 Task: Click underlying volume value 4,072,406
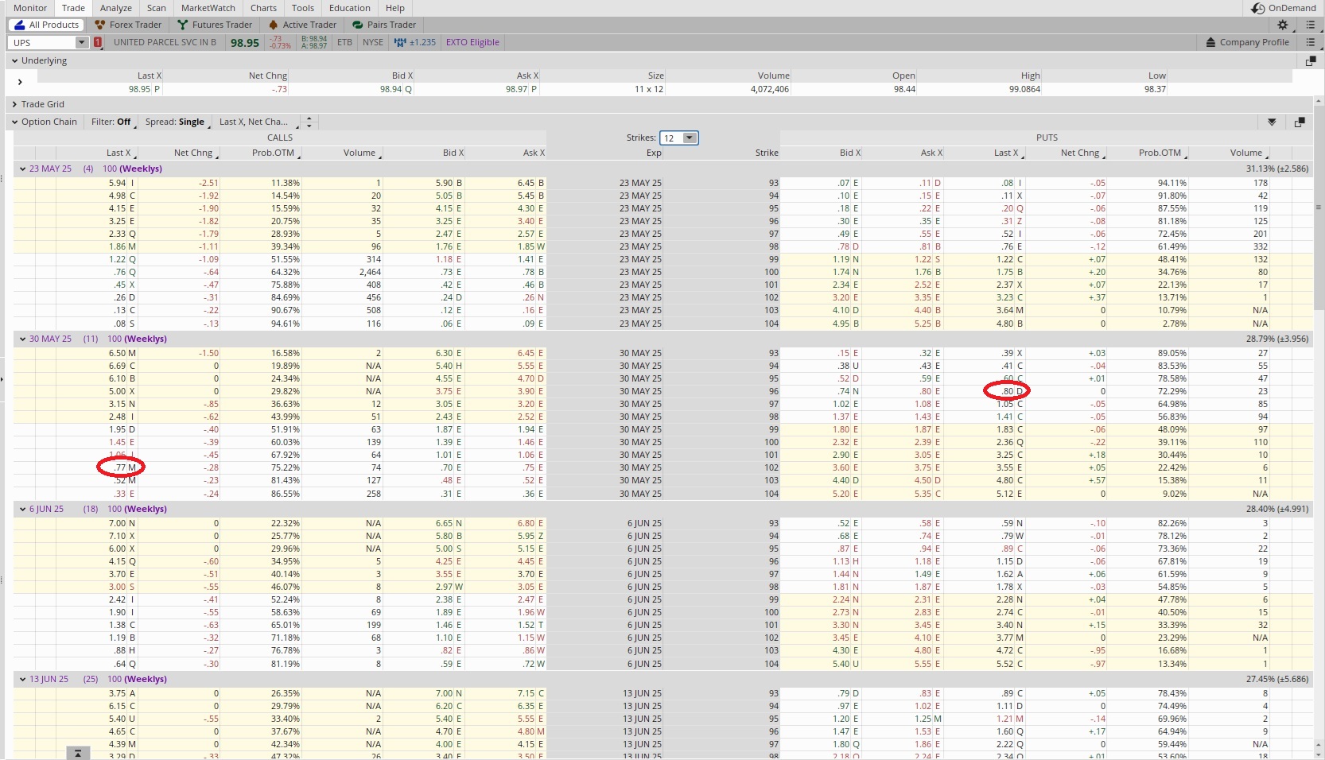pyautogui.click(x=769, y=89)
